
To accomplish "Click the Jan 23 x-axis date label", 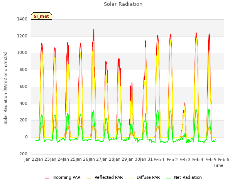I will pyautogui.click(x=43, y=160).
